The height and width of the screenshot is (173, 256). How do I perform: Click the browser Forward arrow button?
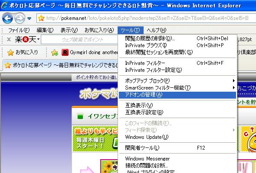20,18
